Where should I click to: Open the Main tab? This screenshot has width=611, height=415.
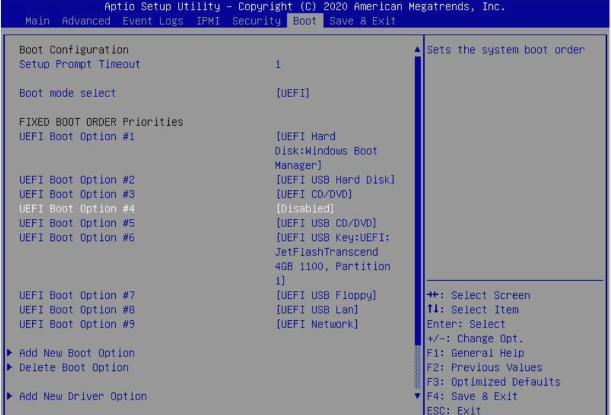tap(38, 21)
